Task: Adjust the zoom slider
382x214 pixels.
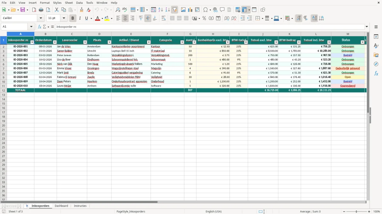Action: [x=357, y=211]
